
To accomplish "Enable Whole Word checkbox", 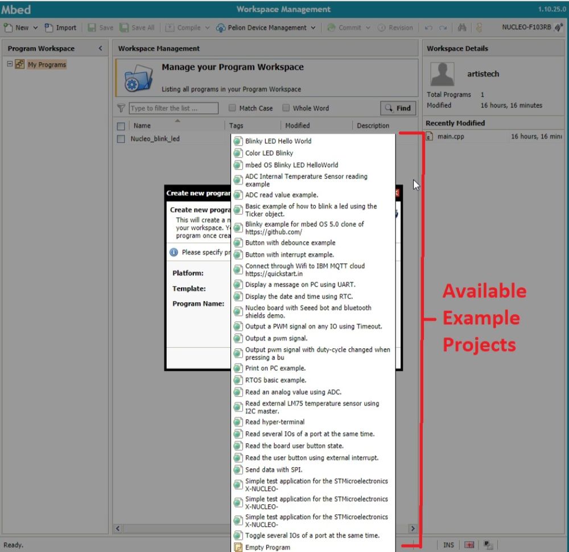I will (x=286, y=108).
